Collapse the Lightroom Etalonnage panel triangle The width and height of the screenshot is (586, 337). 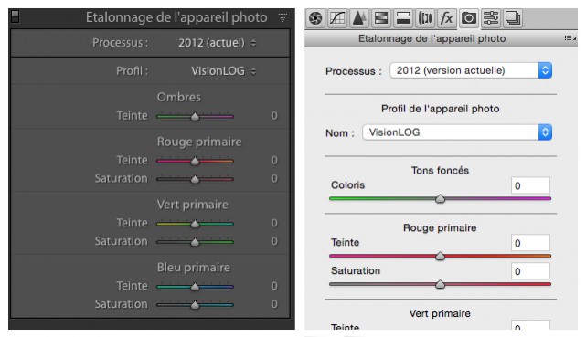[282, 17]
